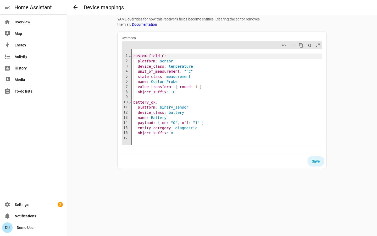Collapse the sidebar menu icon
The image size is (377, 236).
tap(7, 7)
